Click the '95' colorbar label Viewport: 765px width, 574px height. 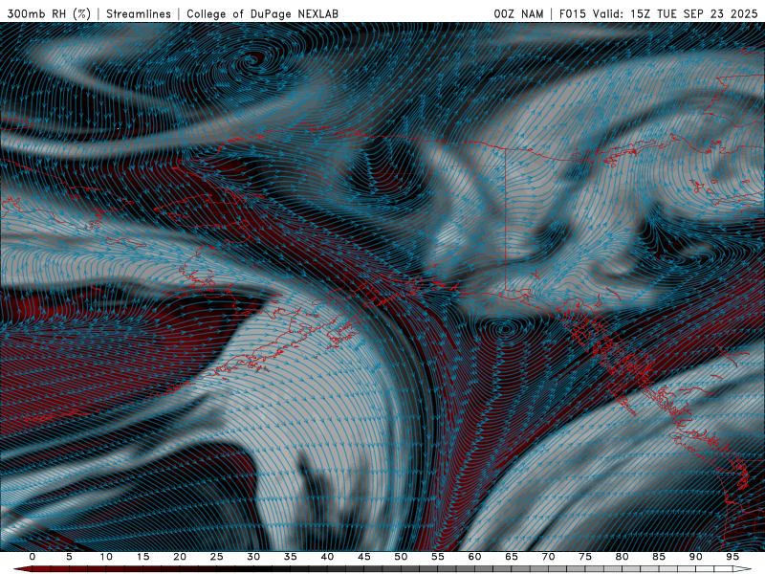732,557
